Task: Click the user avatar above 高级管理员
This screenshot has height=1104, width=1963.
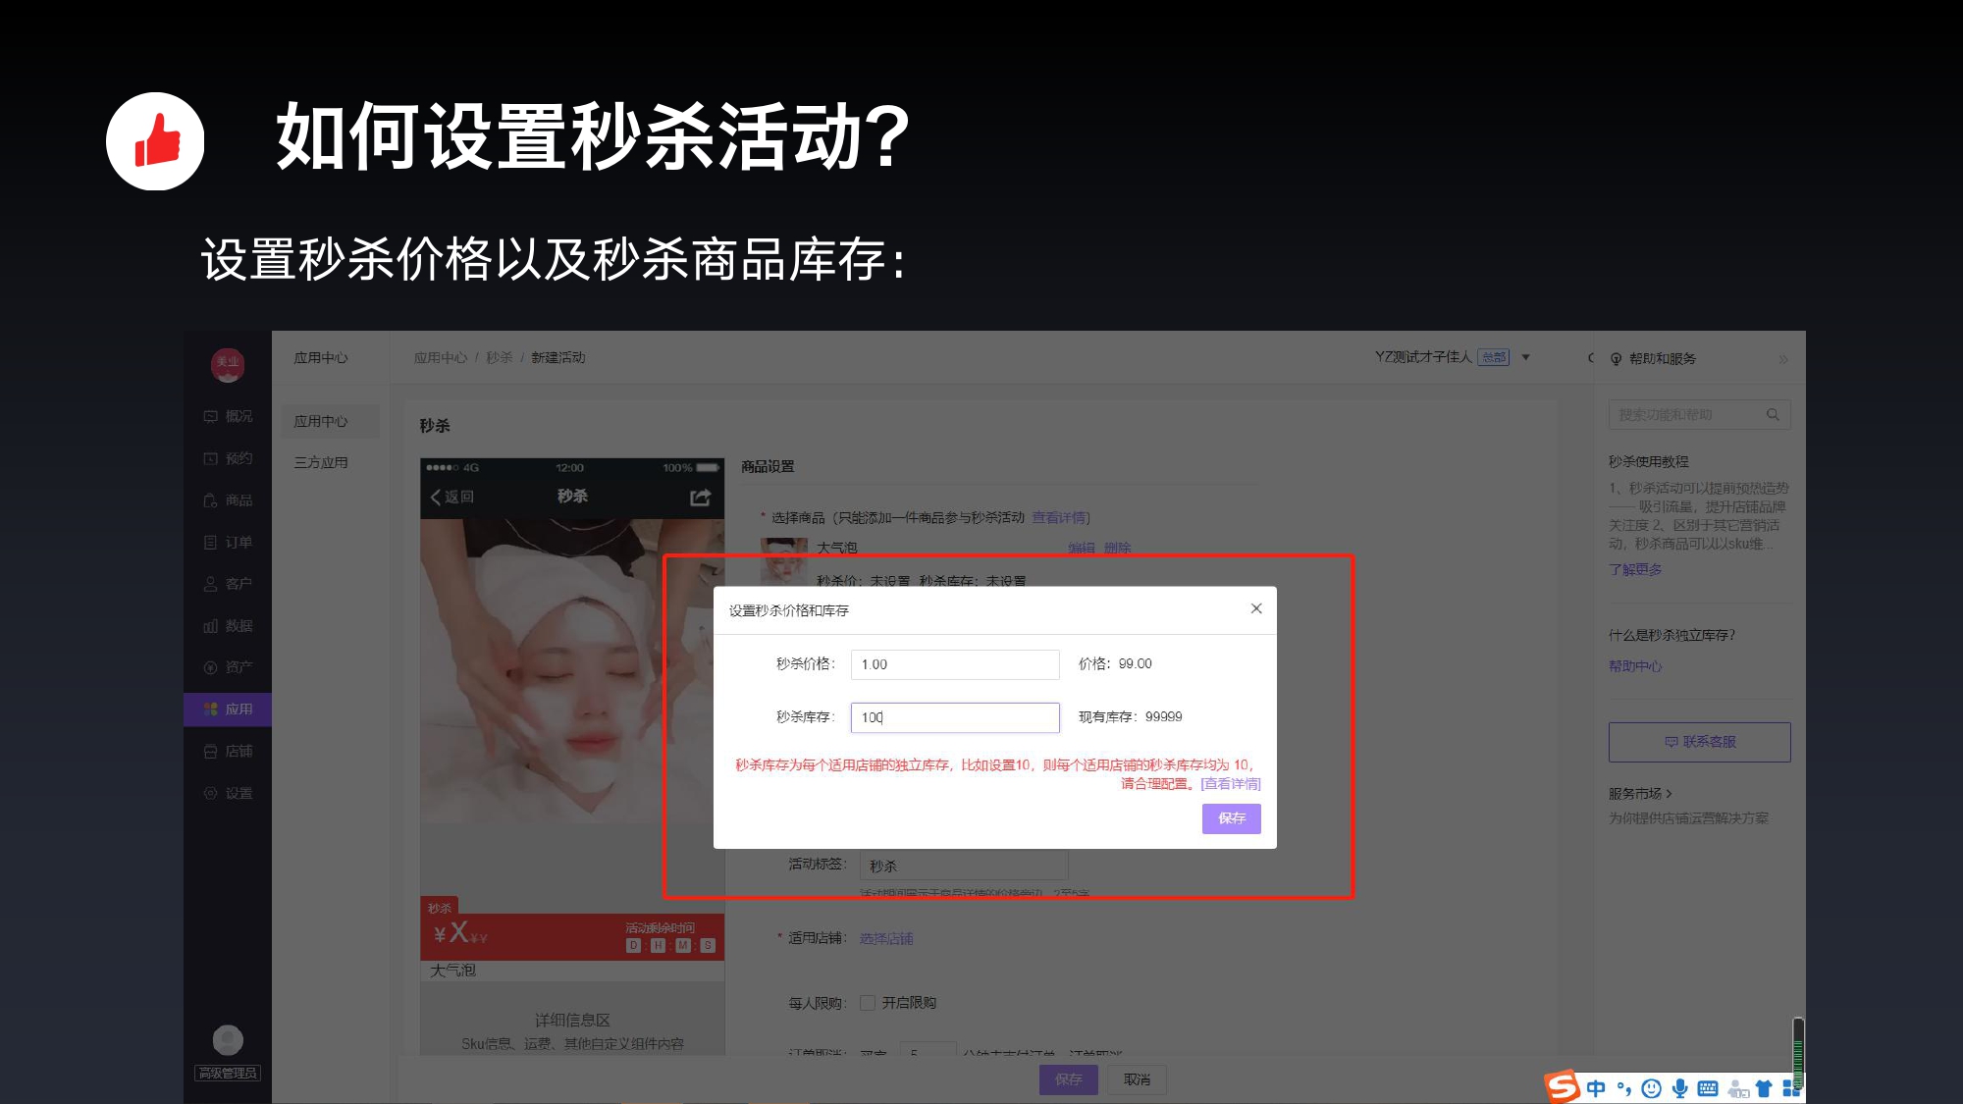Action: (x=228, y=1039)
